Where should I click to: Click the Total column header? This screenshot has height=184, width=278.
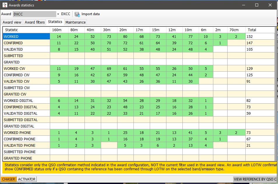260,30
